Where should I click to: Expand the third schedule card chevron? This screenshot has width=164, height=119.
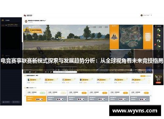(x=86, y=99)
